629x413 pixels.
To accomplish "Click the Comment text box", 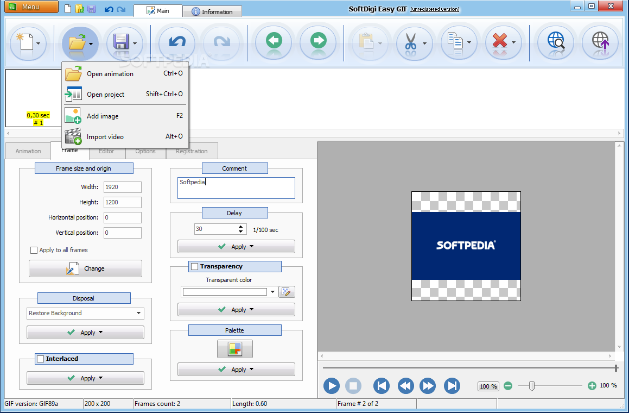I will click(x=236, y=188).
